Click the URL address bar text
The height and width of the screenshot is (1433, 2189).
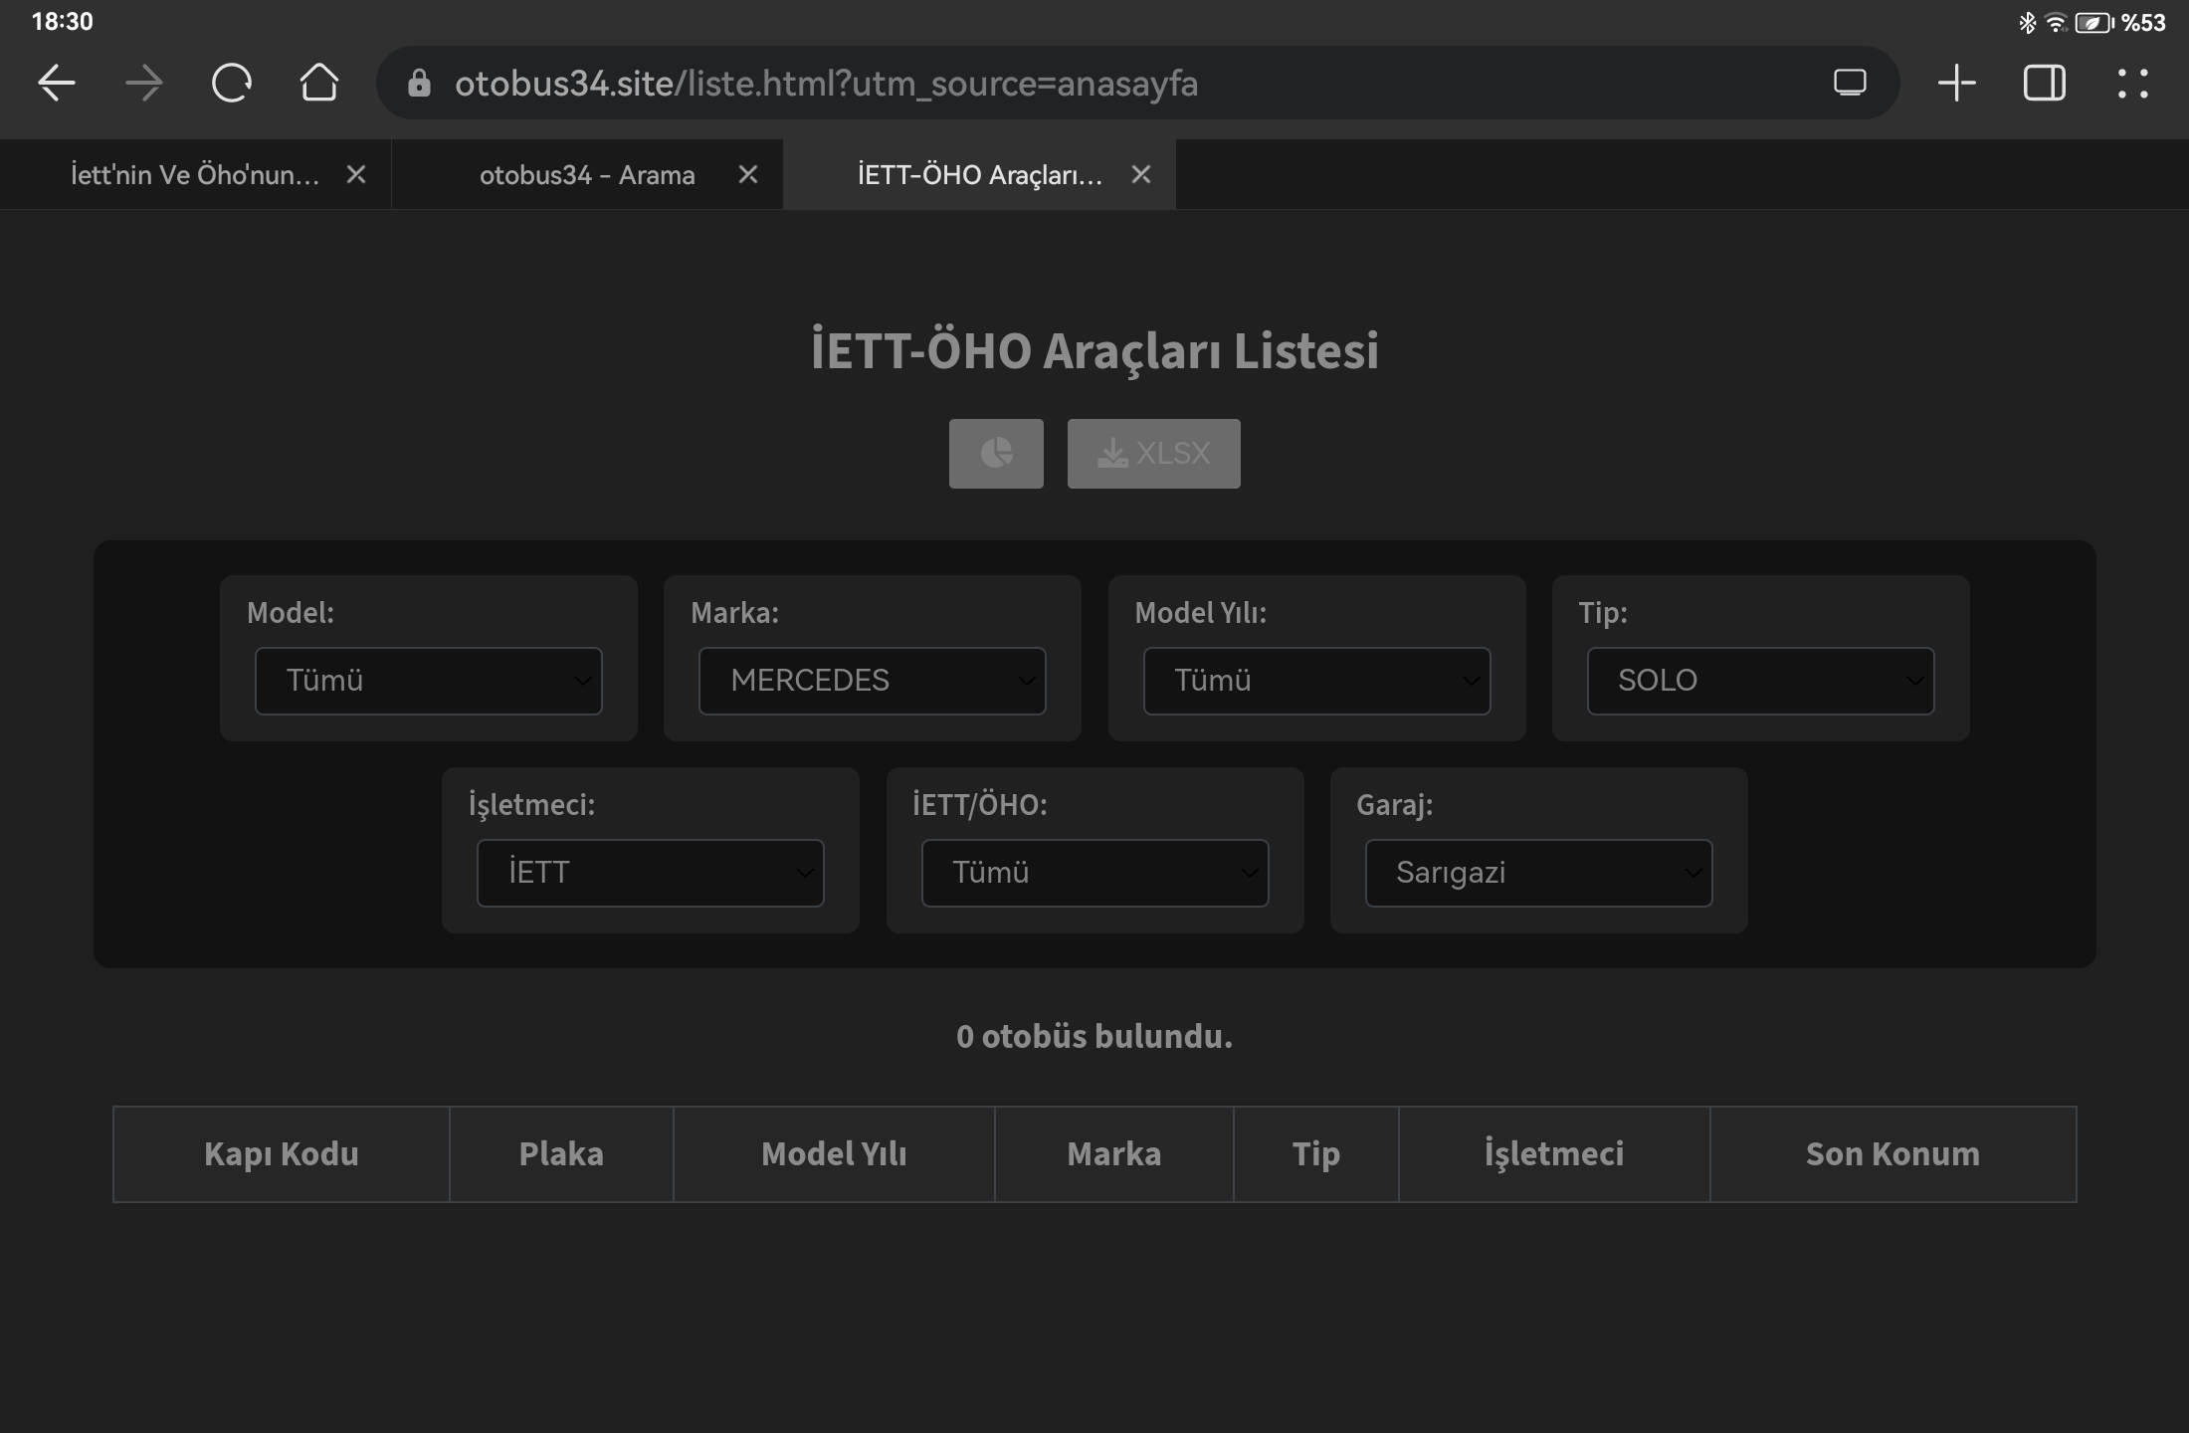pos(826,84)
